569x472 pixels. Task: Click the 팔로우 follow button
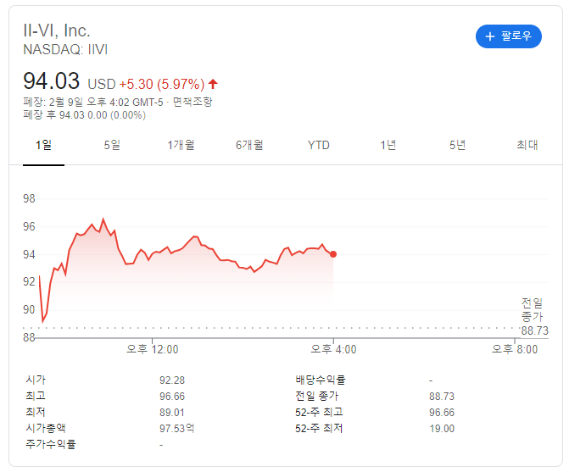509,36
